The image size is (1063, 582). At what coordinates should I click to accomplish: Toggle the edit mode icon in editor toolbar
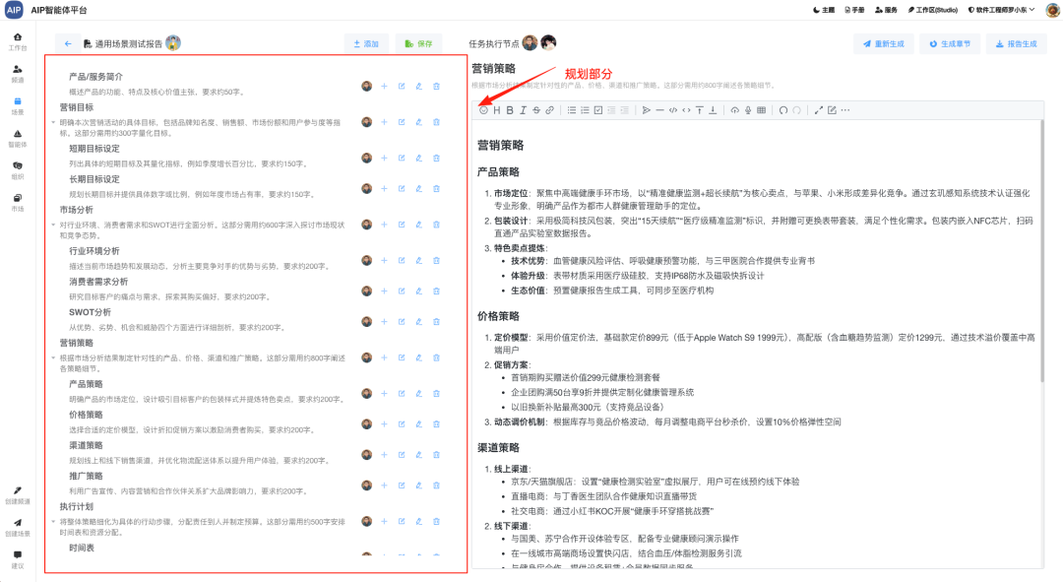(x=832, y=110)
